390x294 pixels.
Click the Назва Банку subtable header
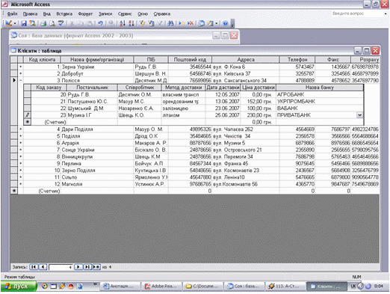tap(320, 88)
